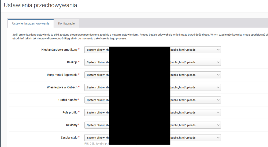
Task: Click the Pola profilu field label
Action: (x=70, y=112)
